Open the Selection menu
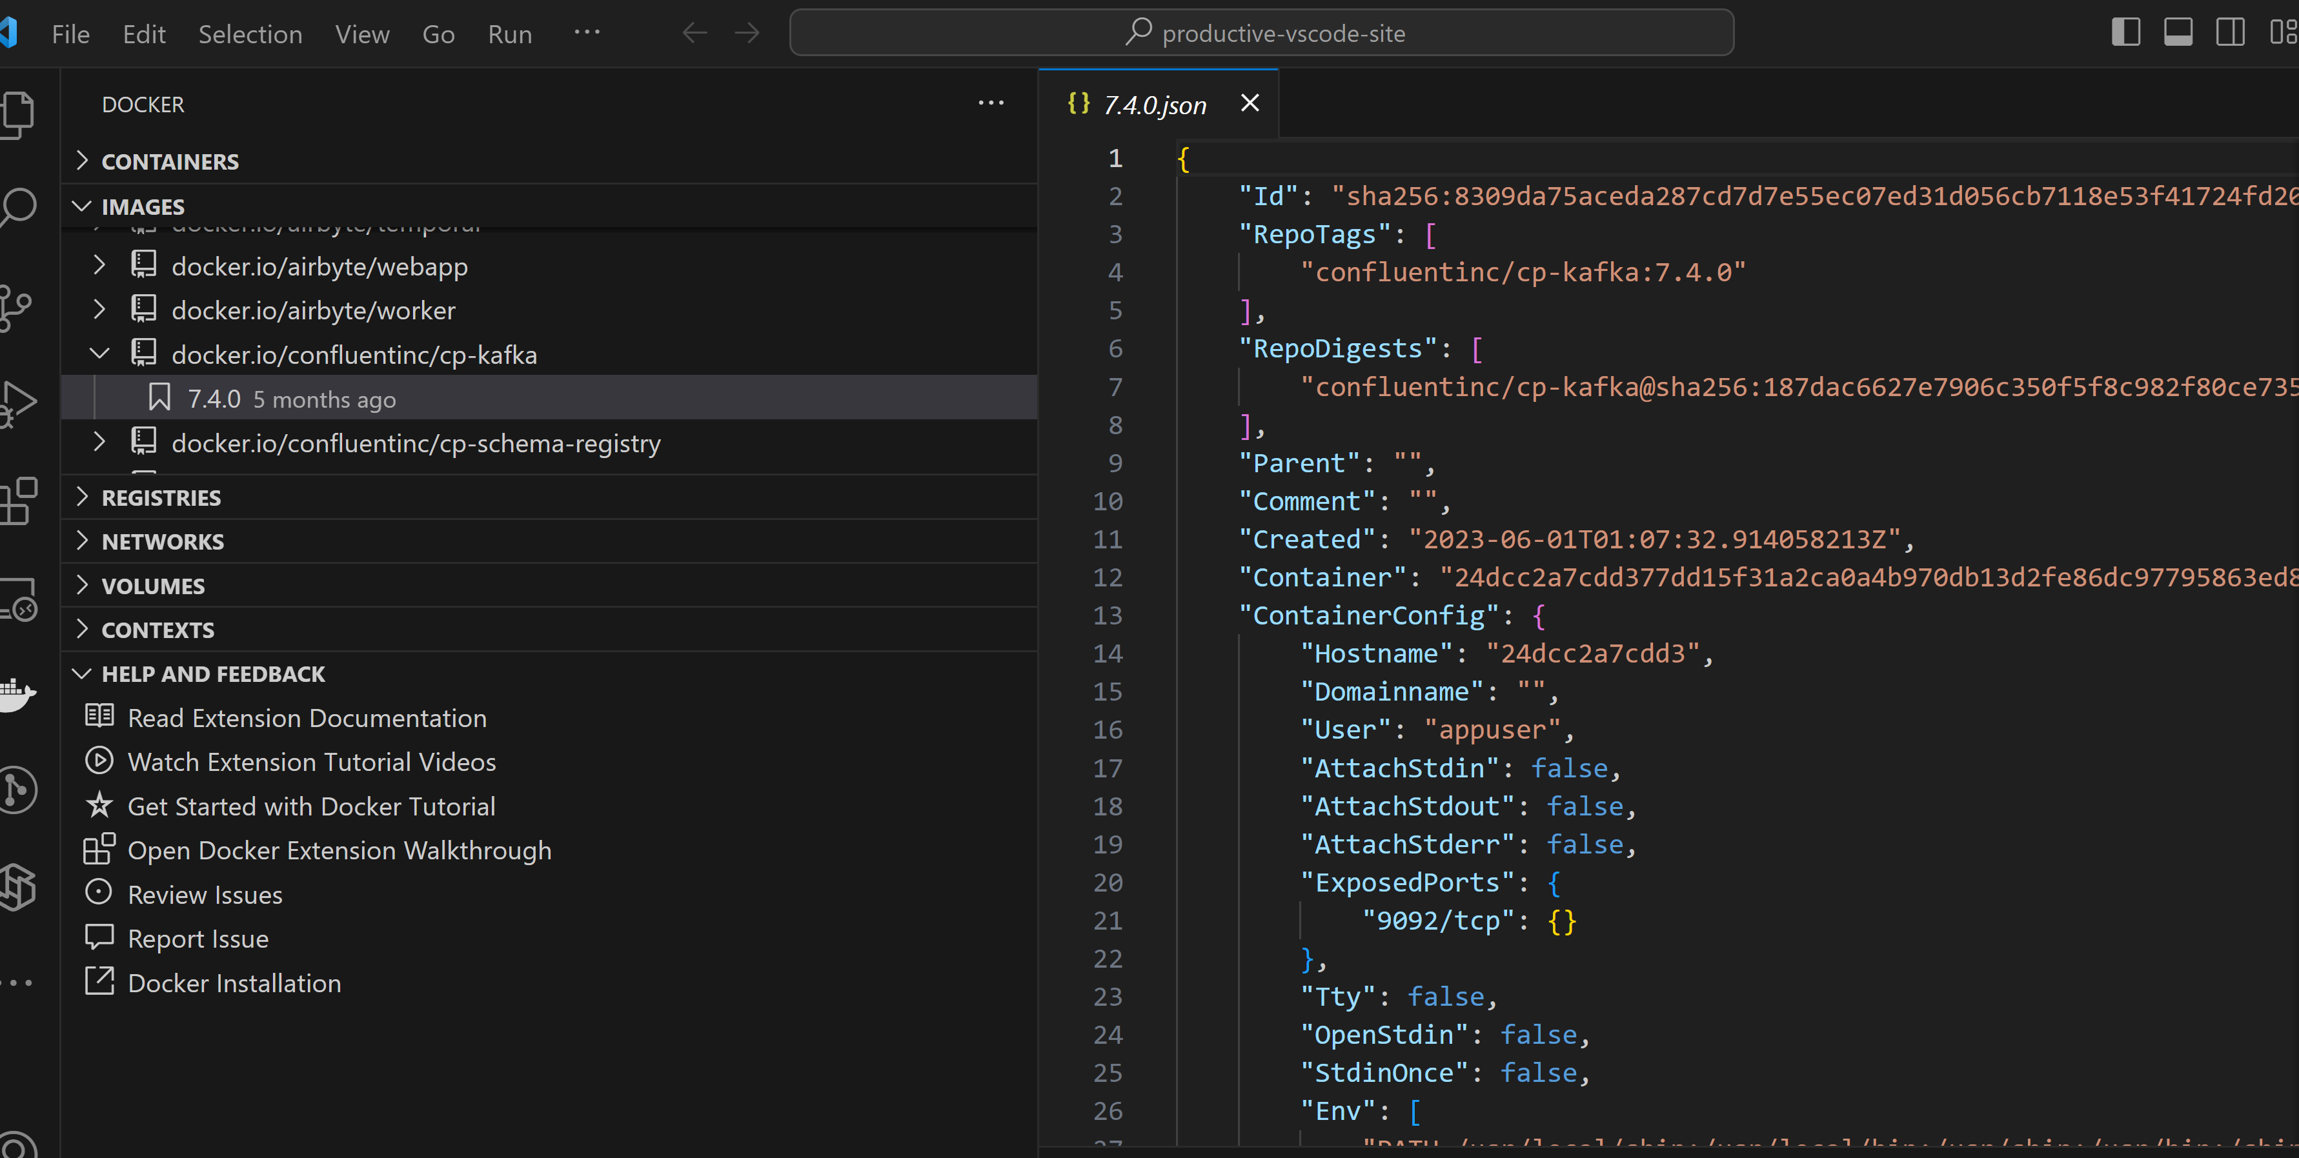The height and width of the screenshot is (1158, 2299). tap(250, 34)
